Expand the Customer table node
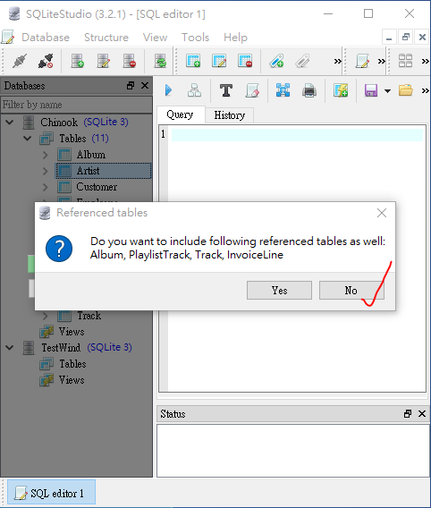The width and height of the screenshot is (431, 508). click(46, 187)
